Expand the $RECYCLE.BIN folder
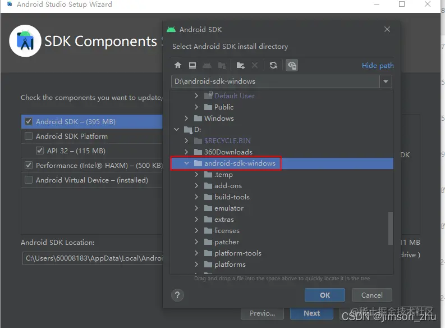 [x=186, y=141]
